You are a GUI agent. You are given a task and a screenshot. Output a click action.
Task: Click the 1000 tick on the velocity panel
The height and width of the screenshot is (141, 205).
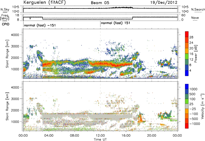pyautogui.click(x=15, y=121)
